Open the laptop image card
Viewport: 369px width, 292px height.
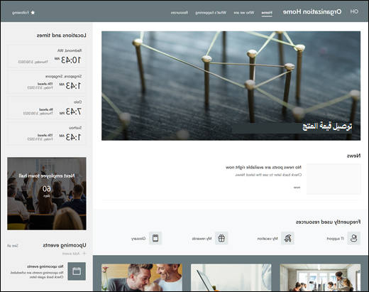(231, 278)
